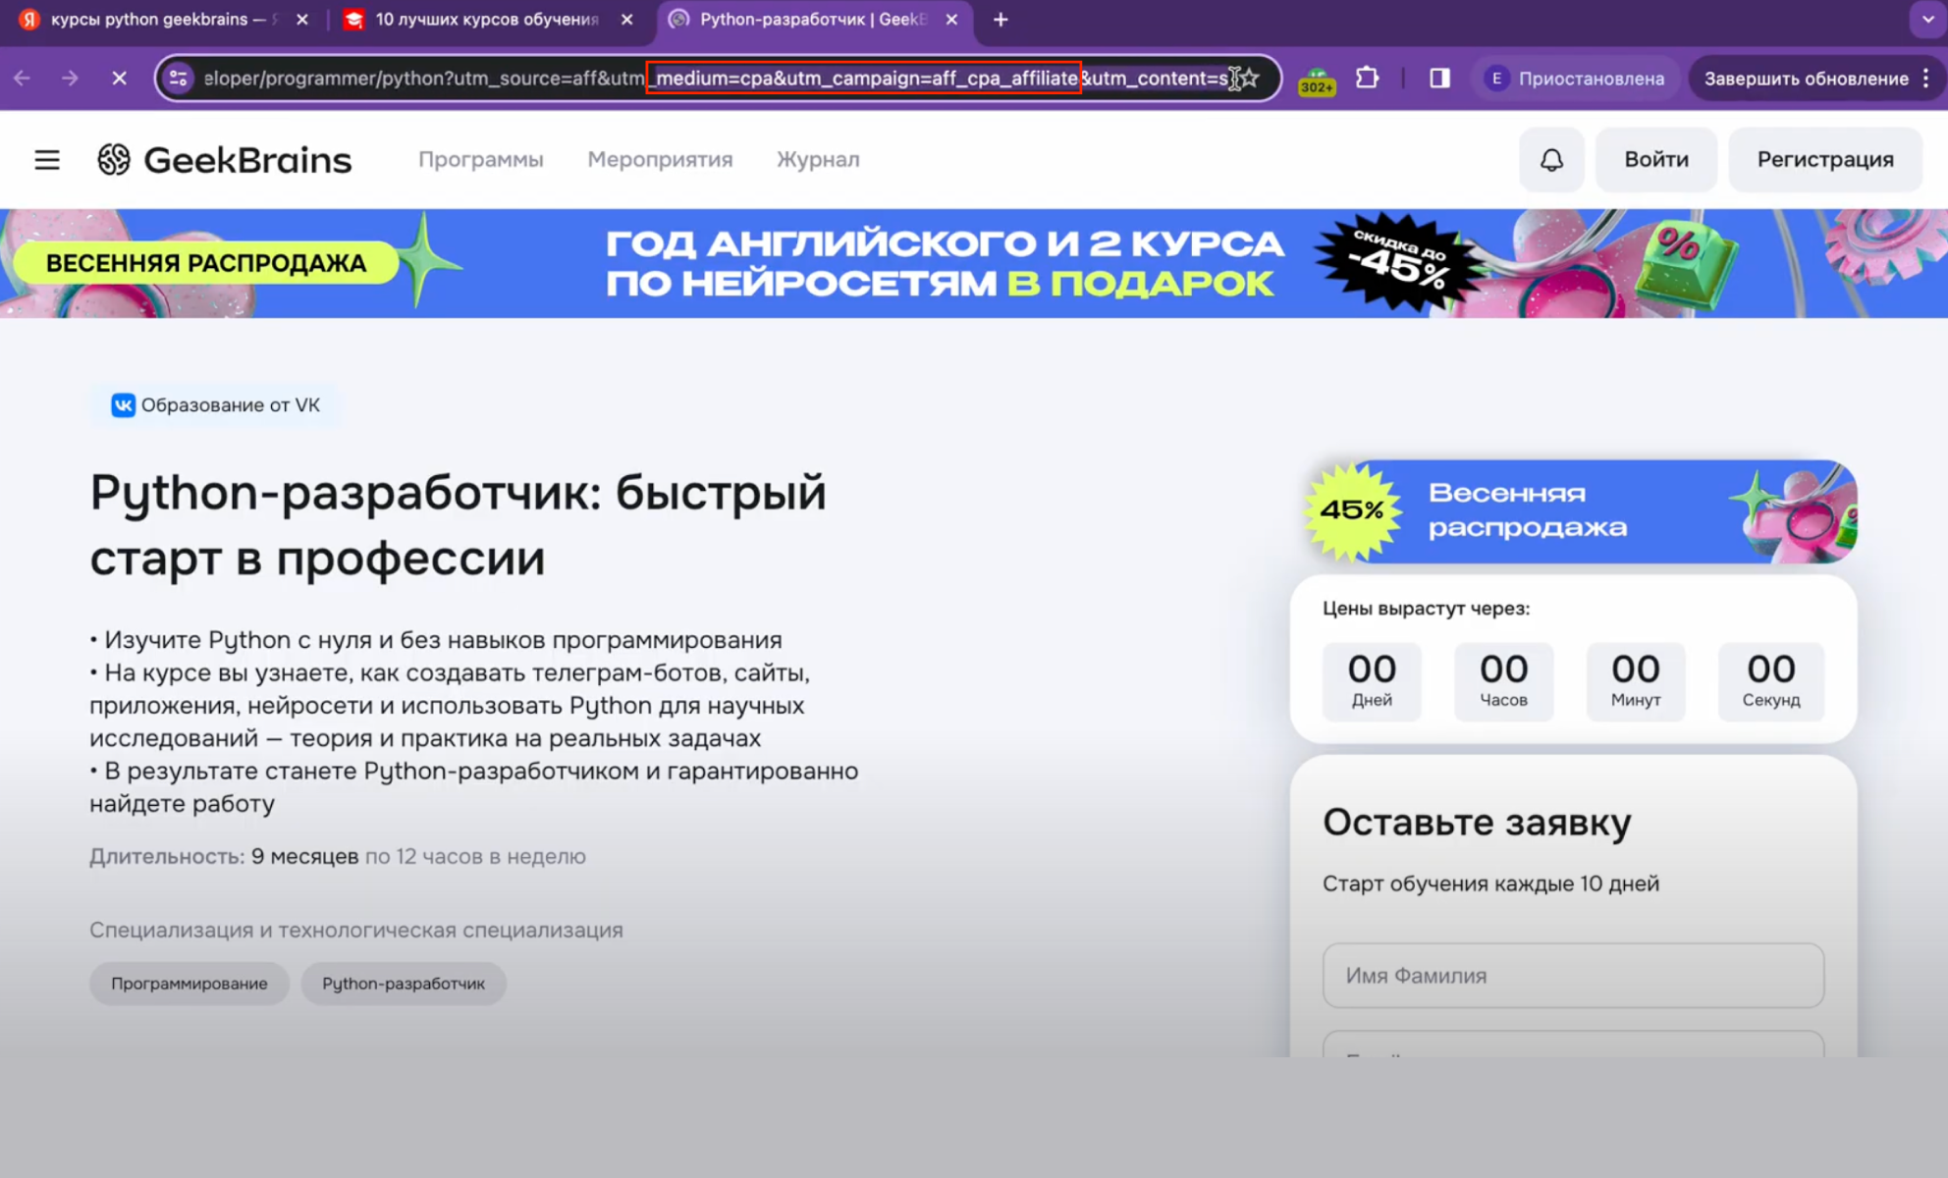This screenshot has width=1948, height=1178.
Task: Click the paused profile chip 'Приостановлена'
Action: pos(1575,79)
